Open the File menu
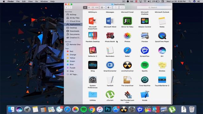Screen dimensions: 203x114 point(18,1)
